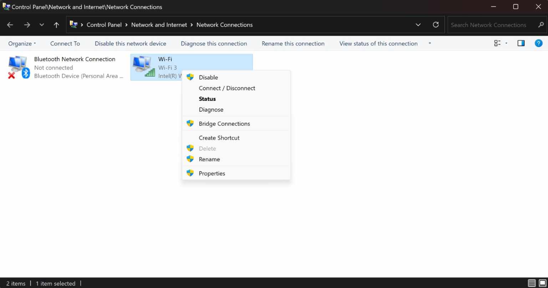Click the search magnifier icon
This screenshot has height=288, width=548.
point(541,25)
